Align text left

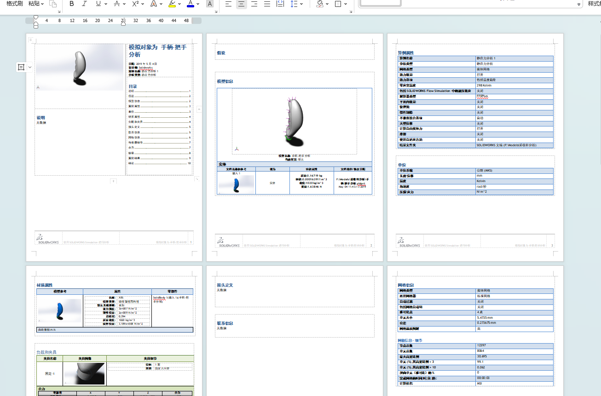tap(228, 4)
